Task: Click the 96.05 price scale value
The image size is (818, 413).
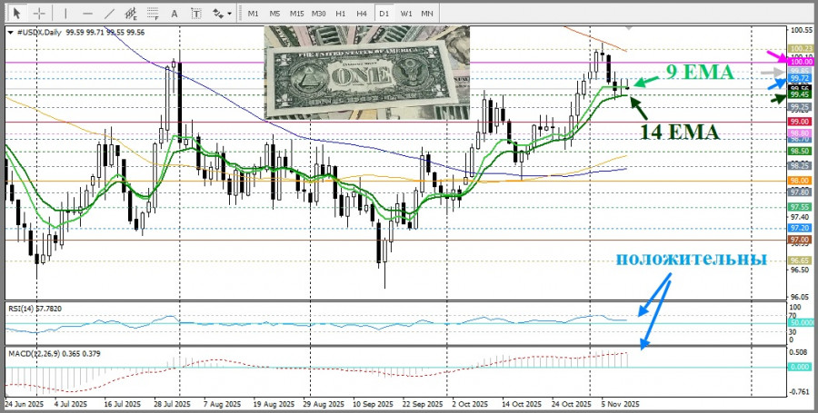Action: [x=800, y=297]
